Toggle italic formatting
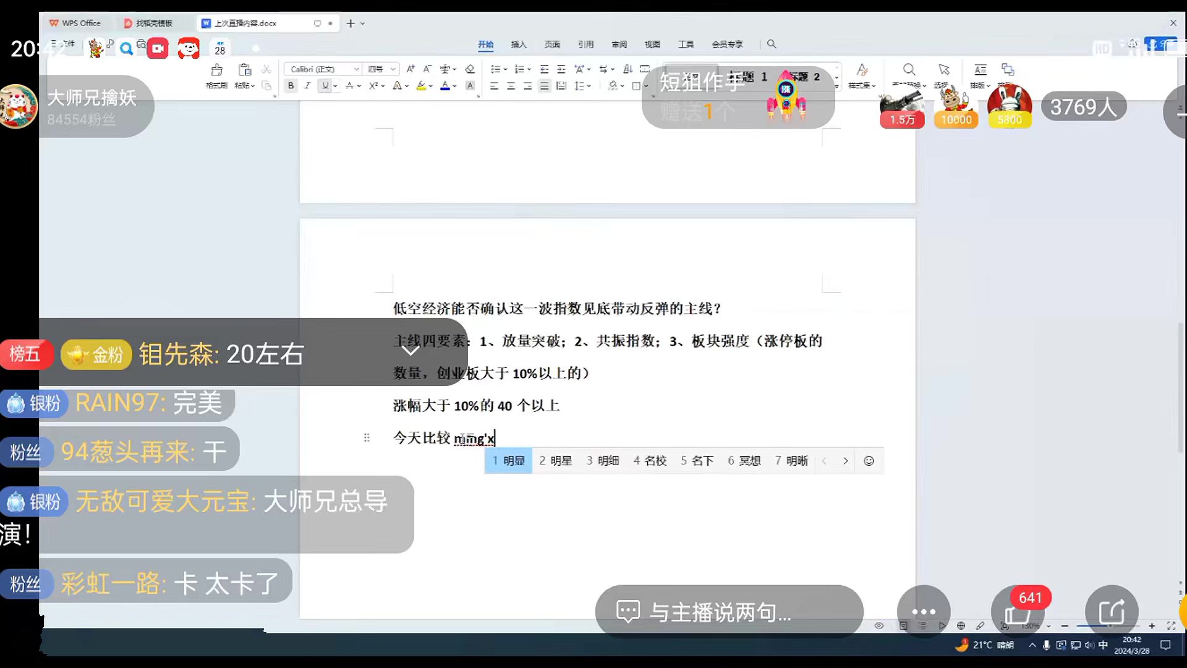The image size is (1187, 668). click(307, 86)
